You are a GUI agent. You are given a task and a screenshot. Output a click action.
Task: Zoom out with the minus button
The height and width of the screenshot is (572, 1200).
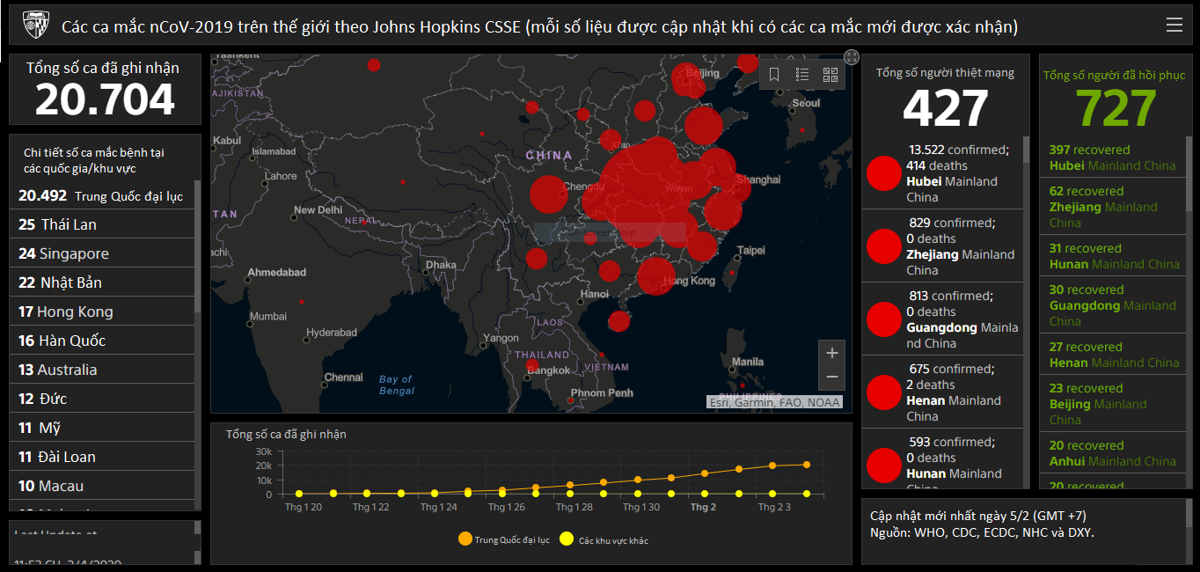pyautogui.click(x=832, y=377)
